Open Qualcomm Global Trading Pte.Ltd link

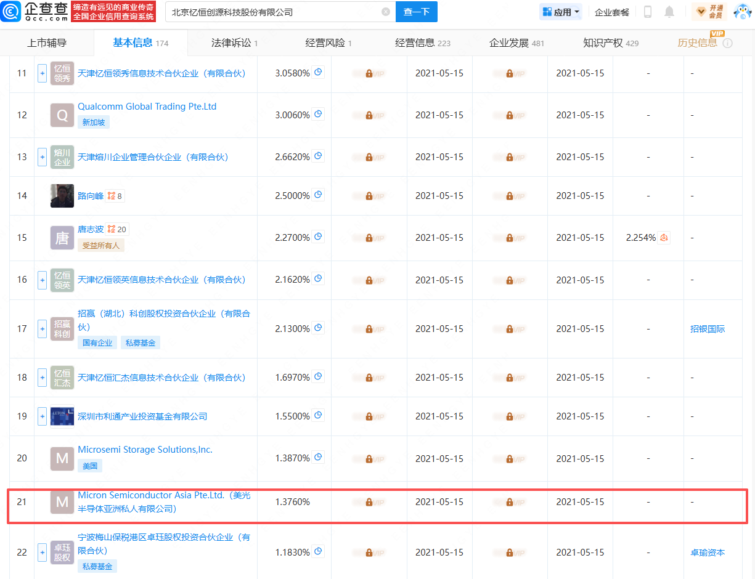tap(147, 107)
